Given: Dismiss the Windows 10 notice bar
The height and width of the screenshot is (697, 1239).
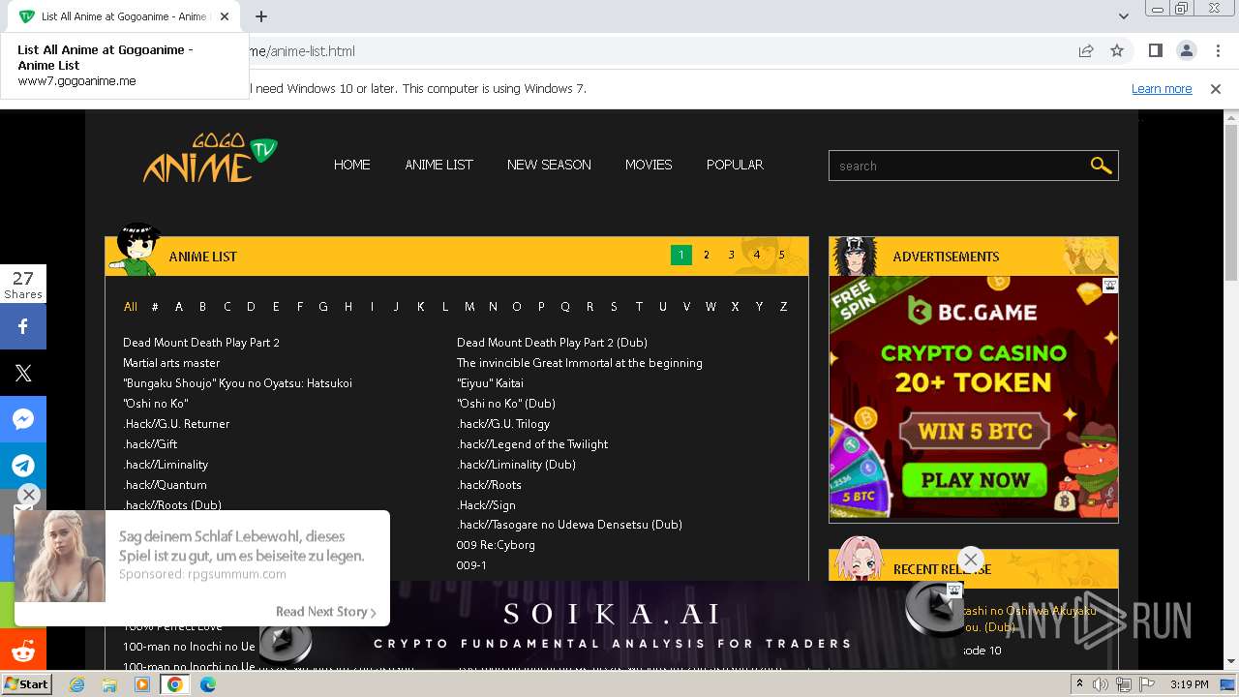Looking at the screenshot, I should [1216, 88].
